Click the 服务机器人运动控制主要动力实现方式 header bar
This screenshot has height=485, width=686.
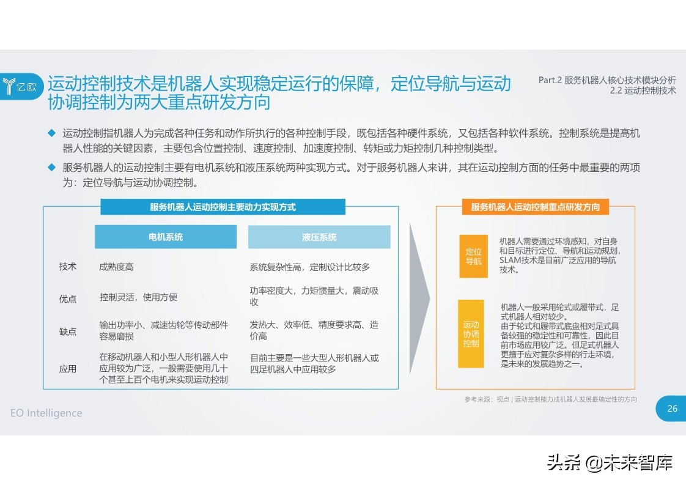(x=222, y=207)
